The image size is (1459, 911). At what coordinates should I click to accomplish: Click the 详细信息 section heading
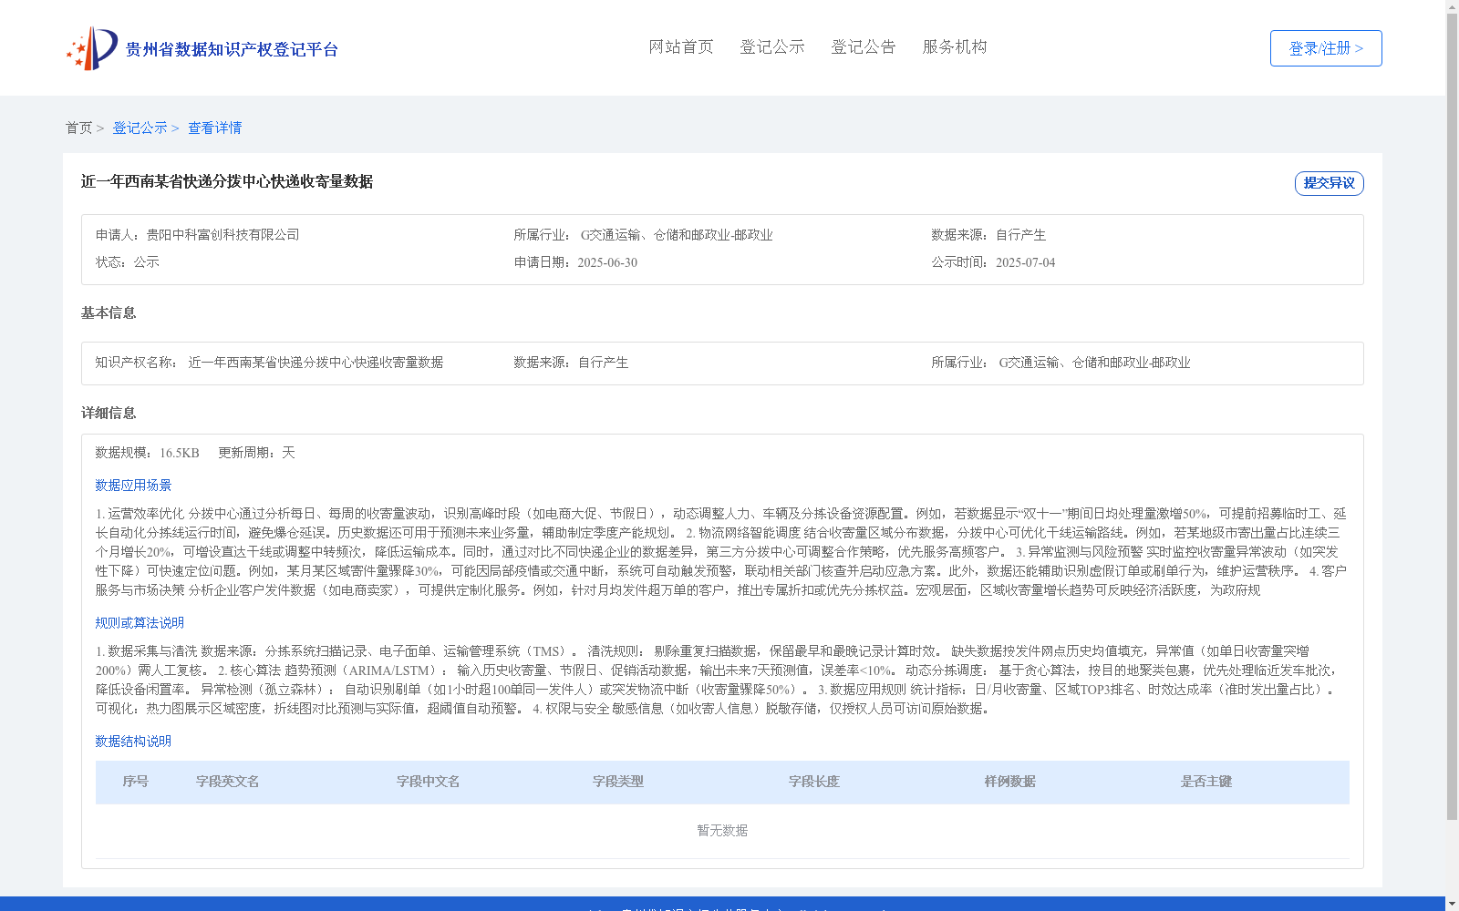click(x=109, y=414)
